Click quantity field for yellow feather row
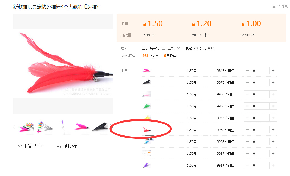Viewport: 290px width, 176px height. click(x=260, y=118)
